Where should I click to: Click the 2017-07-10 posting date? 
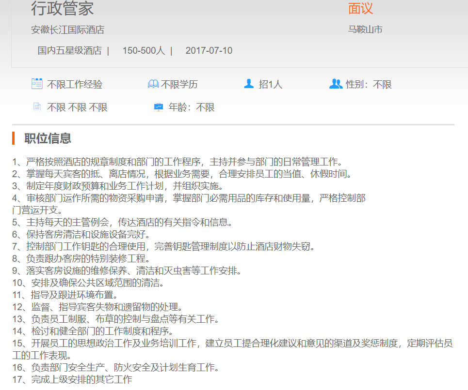click(x=209, y=50)
